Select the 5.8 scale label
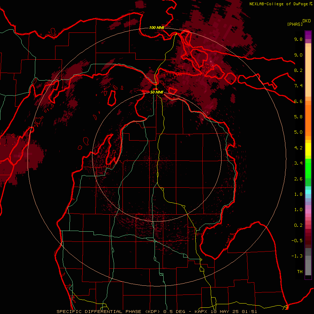The height and width of the screenshot is (314, 314). coord(298,117)
